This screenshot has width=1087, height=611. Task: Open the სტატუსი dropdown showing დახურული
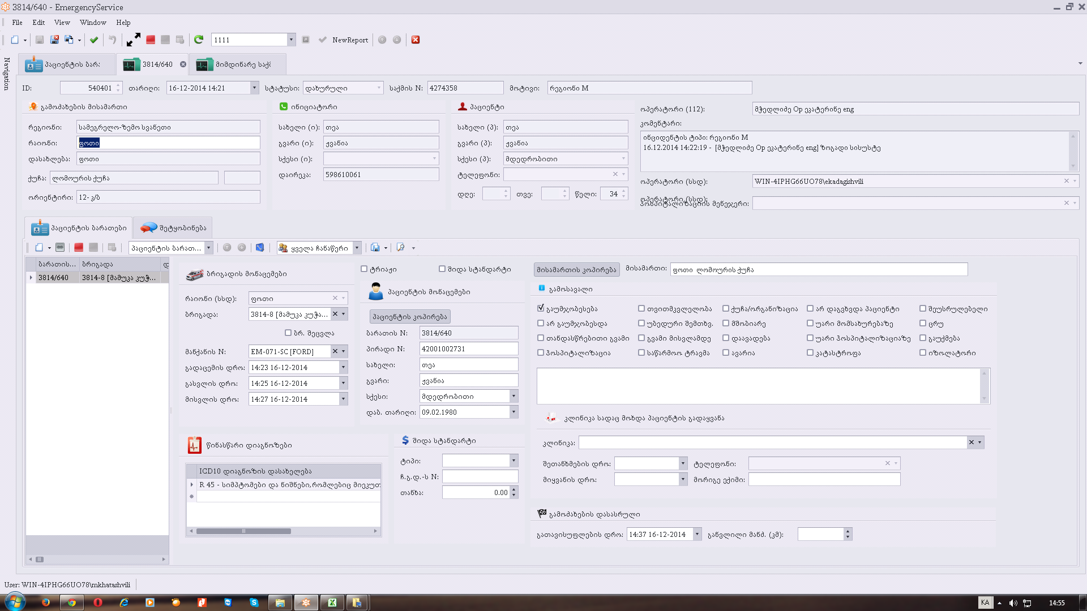pyautogui.click(x=379, y=88)
